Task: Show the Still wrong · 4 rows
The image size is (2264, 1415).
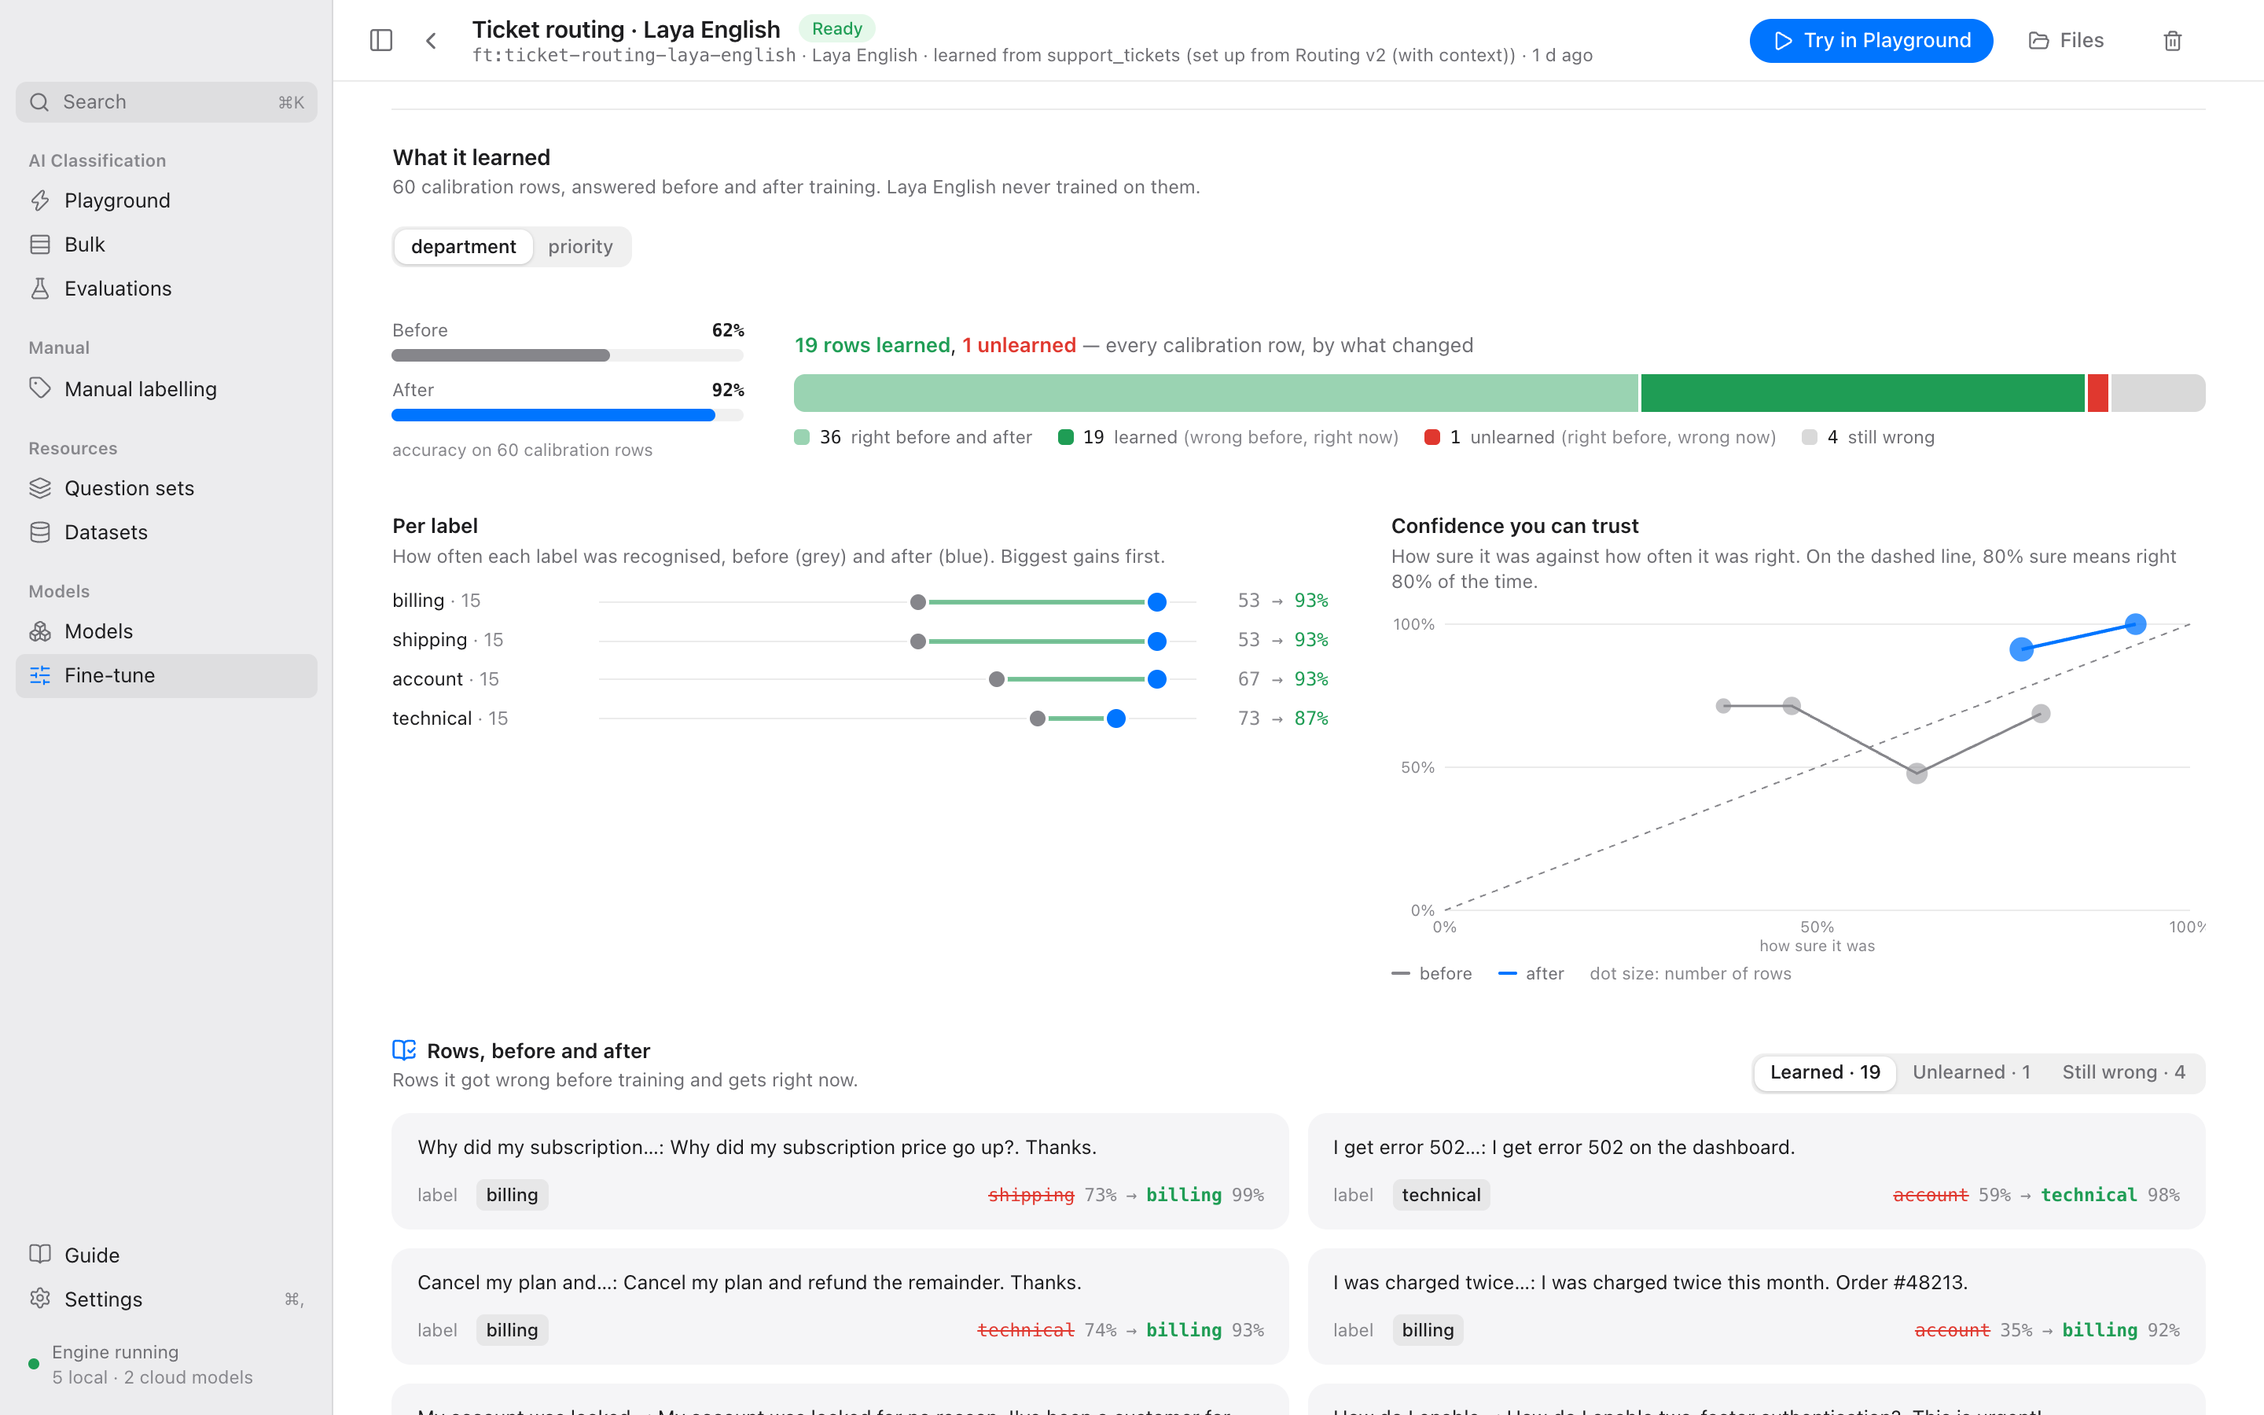Action: click(x=2123, y=1071)
